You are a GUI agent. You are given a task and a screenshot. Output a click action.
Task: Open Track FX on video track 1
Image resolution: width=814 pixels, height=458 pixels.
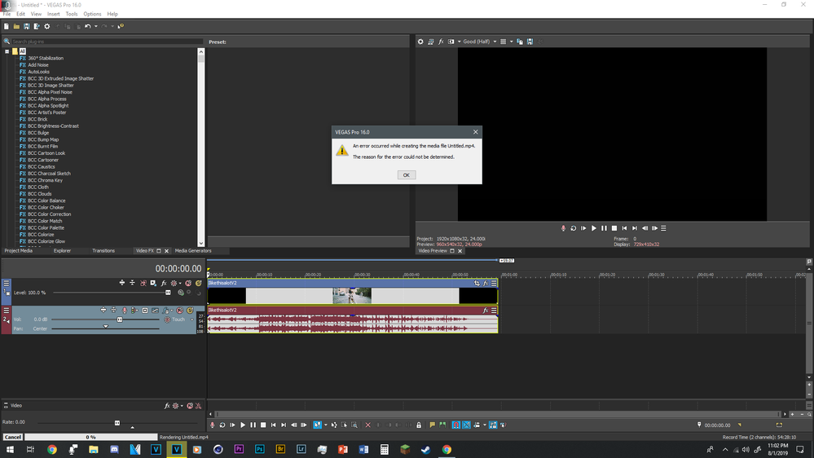pyautogui.click(x=164, y=283)
